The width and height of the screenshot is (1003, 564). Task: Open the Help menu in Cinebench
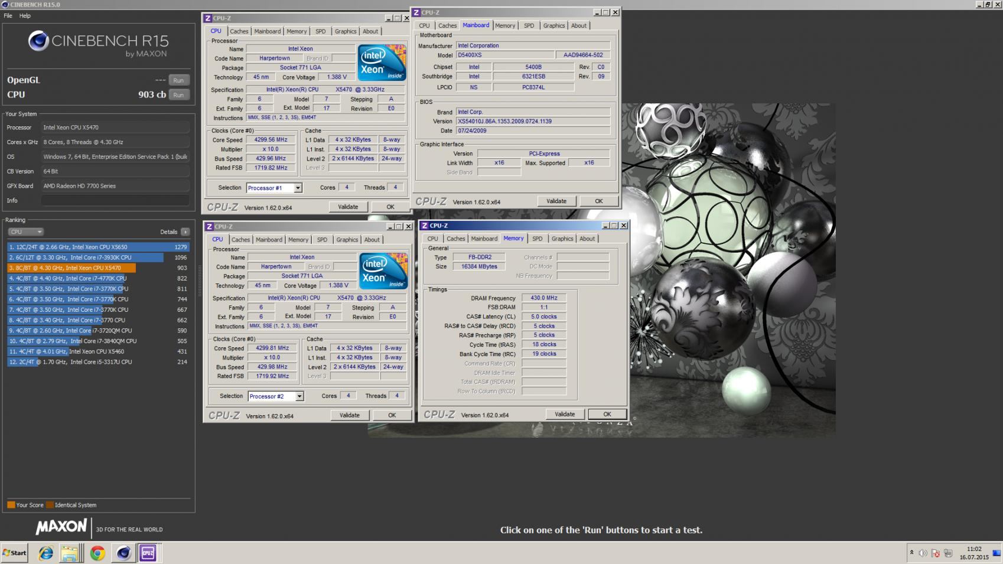(25, 16)
